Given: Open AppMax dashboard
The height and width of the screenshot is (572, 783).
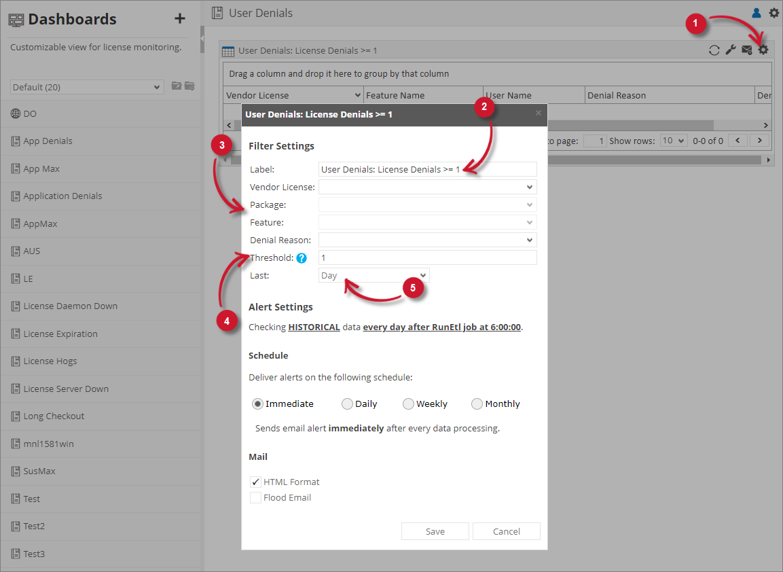Looking at the screenshot, I should [x=100, y=224].
